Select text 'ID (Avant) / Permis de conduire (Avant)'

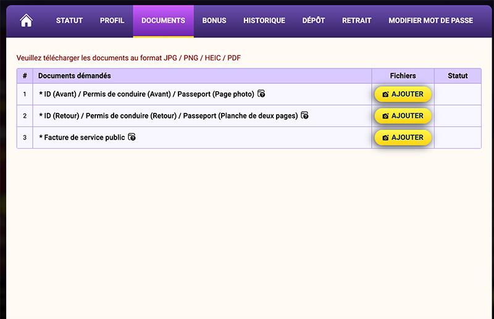click(107, 94)
